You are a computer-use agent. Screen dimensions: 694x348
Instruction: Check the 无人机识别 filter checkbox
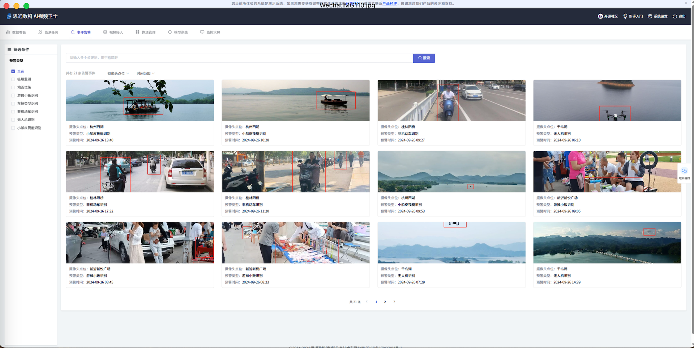[x=13, y=120]
